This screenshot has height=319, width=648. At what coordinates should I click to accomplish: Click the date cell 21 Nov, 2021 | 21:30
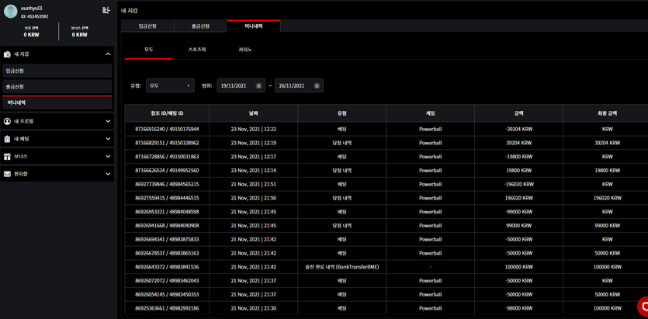tap(253, 308)
